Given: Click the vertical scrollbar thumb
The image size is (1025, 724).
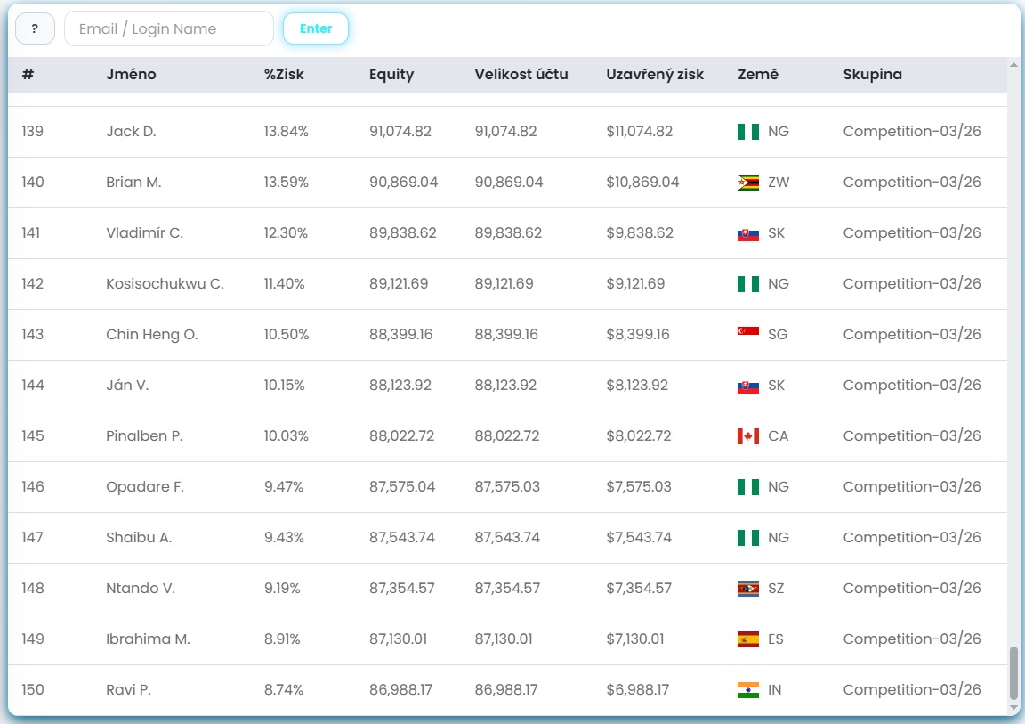Looking at the screenshot, I should coord(1013,673).
